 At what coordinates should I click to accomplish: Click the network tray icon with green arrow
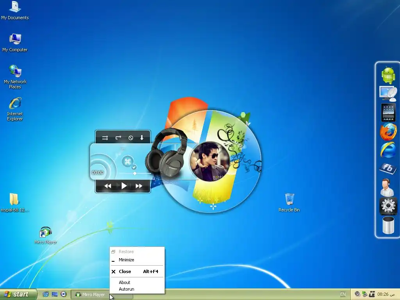(x=364, y=294)
